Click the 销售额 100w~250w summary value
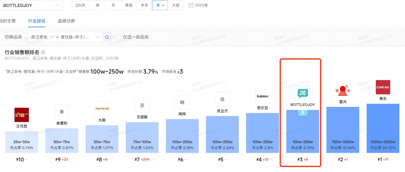The image size is (405, 172). click(x=107, y=72)
